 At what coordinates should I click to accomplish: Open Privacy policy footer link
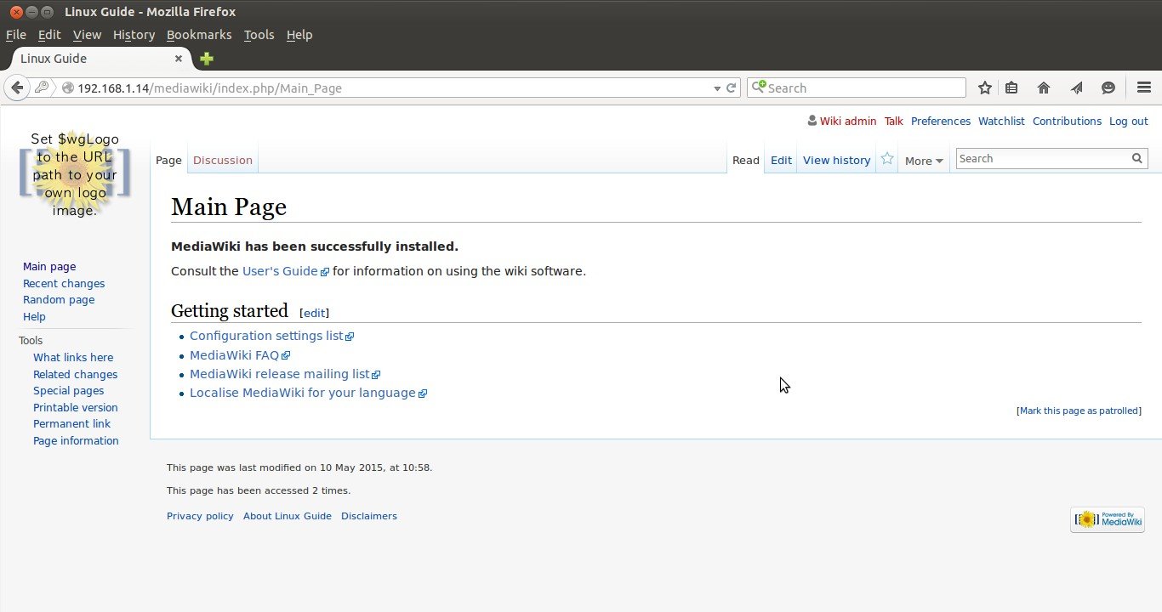200,516
